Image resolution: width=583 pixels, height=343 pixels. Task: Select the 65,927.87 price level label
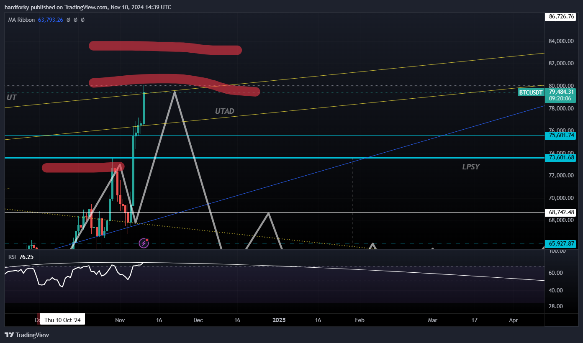[x=561, y=243]
